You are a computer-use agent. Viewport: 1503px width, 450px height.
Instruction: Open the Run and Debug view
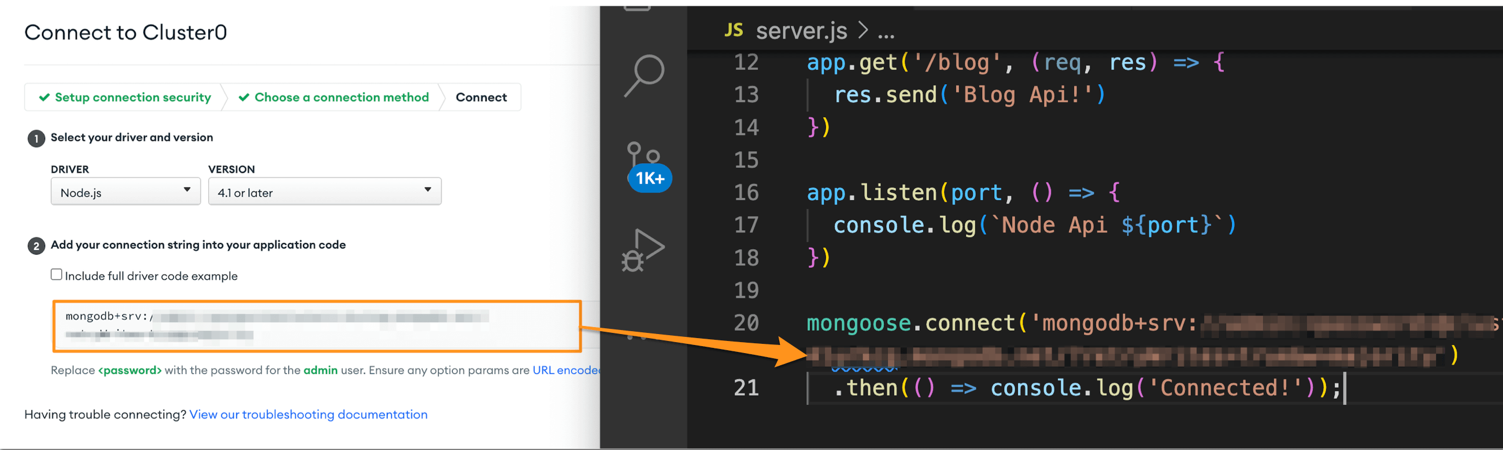point(644,250)
